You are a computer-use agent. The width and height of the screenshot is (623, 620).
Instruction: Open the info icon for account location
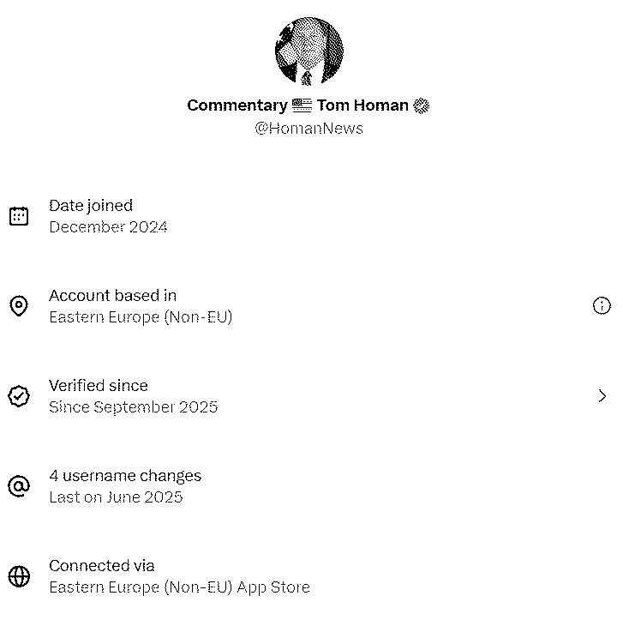(602, 305)
